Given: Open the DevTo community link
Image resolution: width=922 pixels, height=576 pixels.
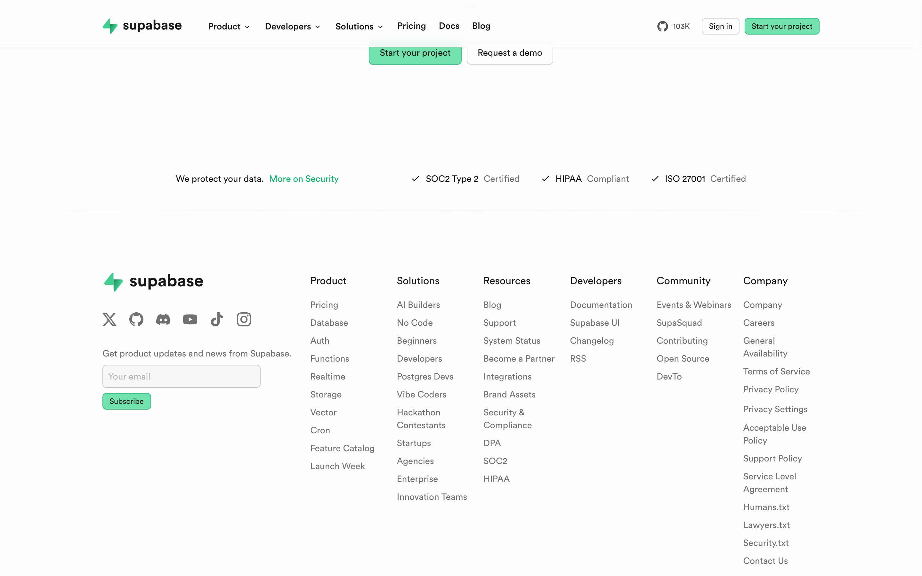Looking at the screenshot, I should pos(669,376).
